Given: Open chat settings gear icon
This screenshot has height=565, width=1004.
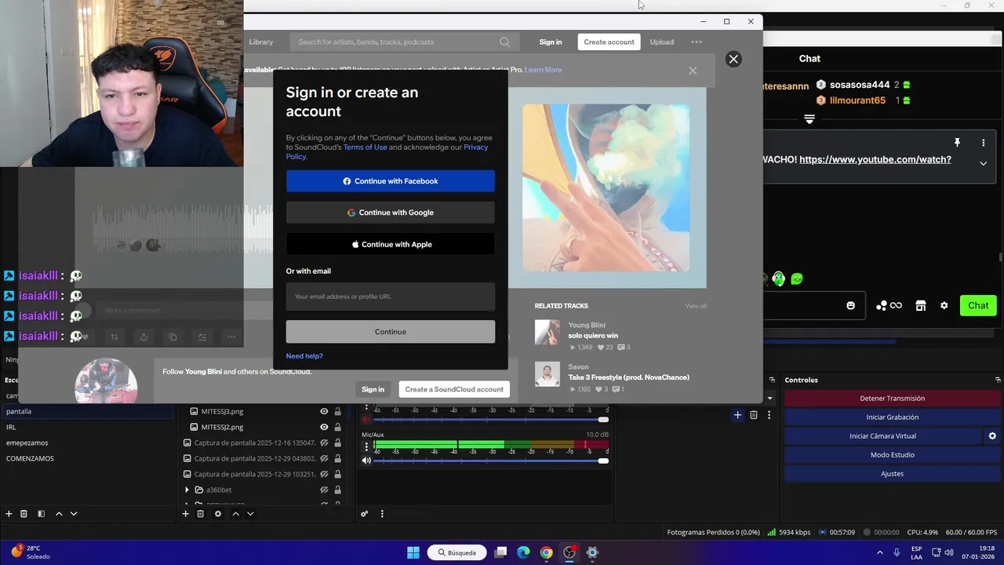Looking at the screenshot, I should coord(944,305).
